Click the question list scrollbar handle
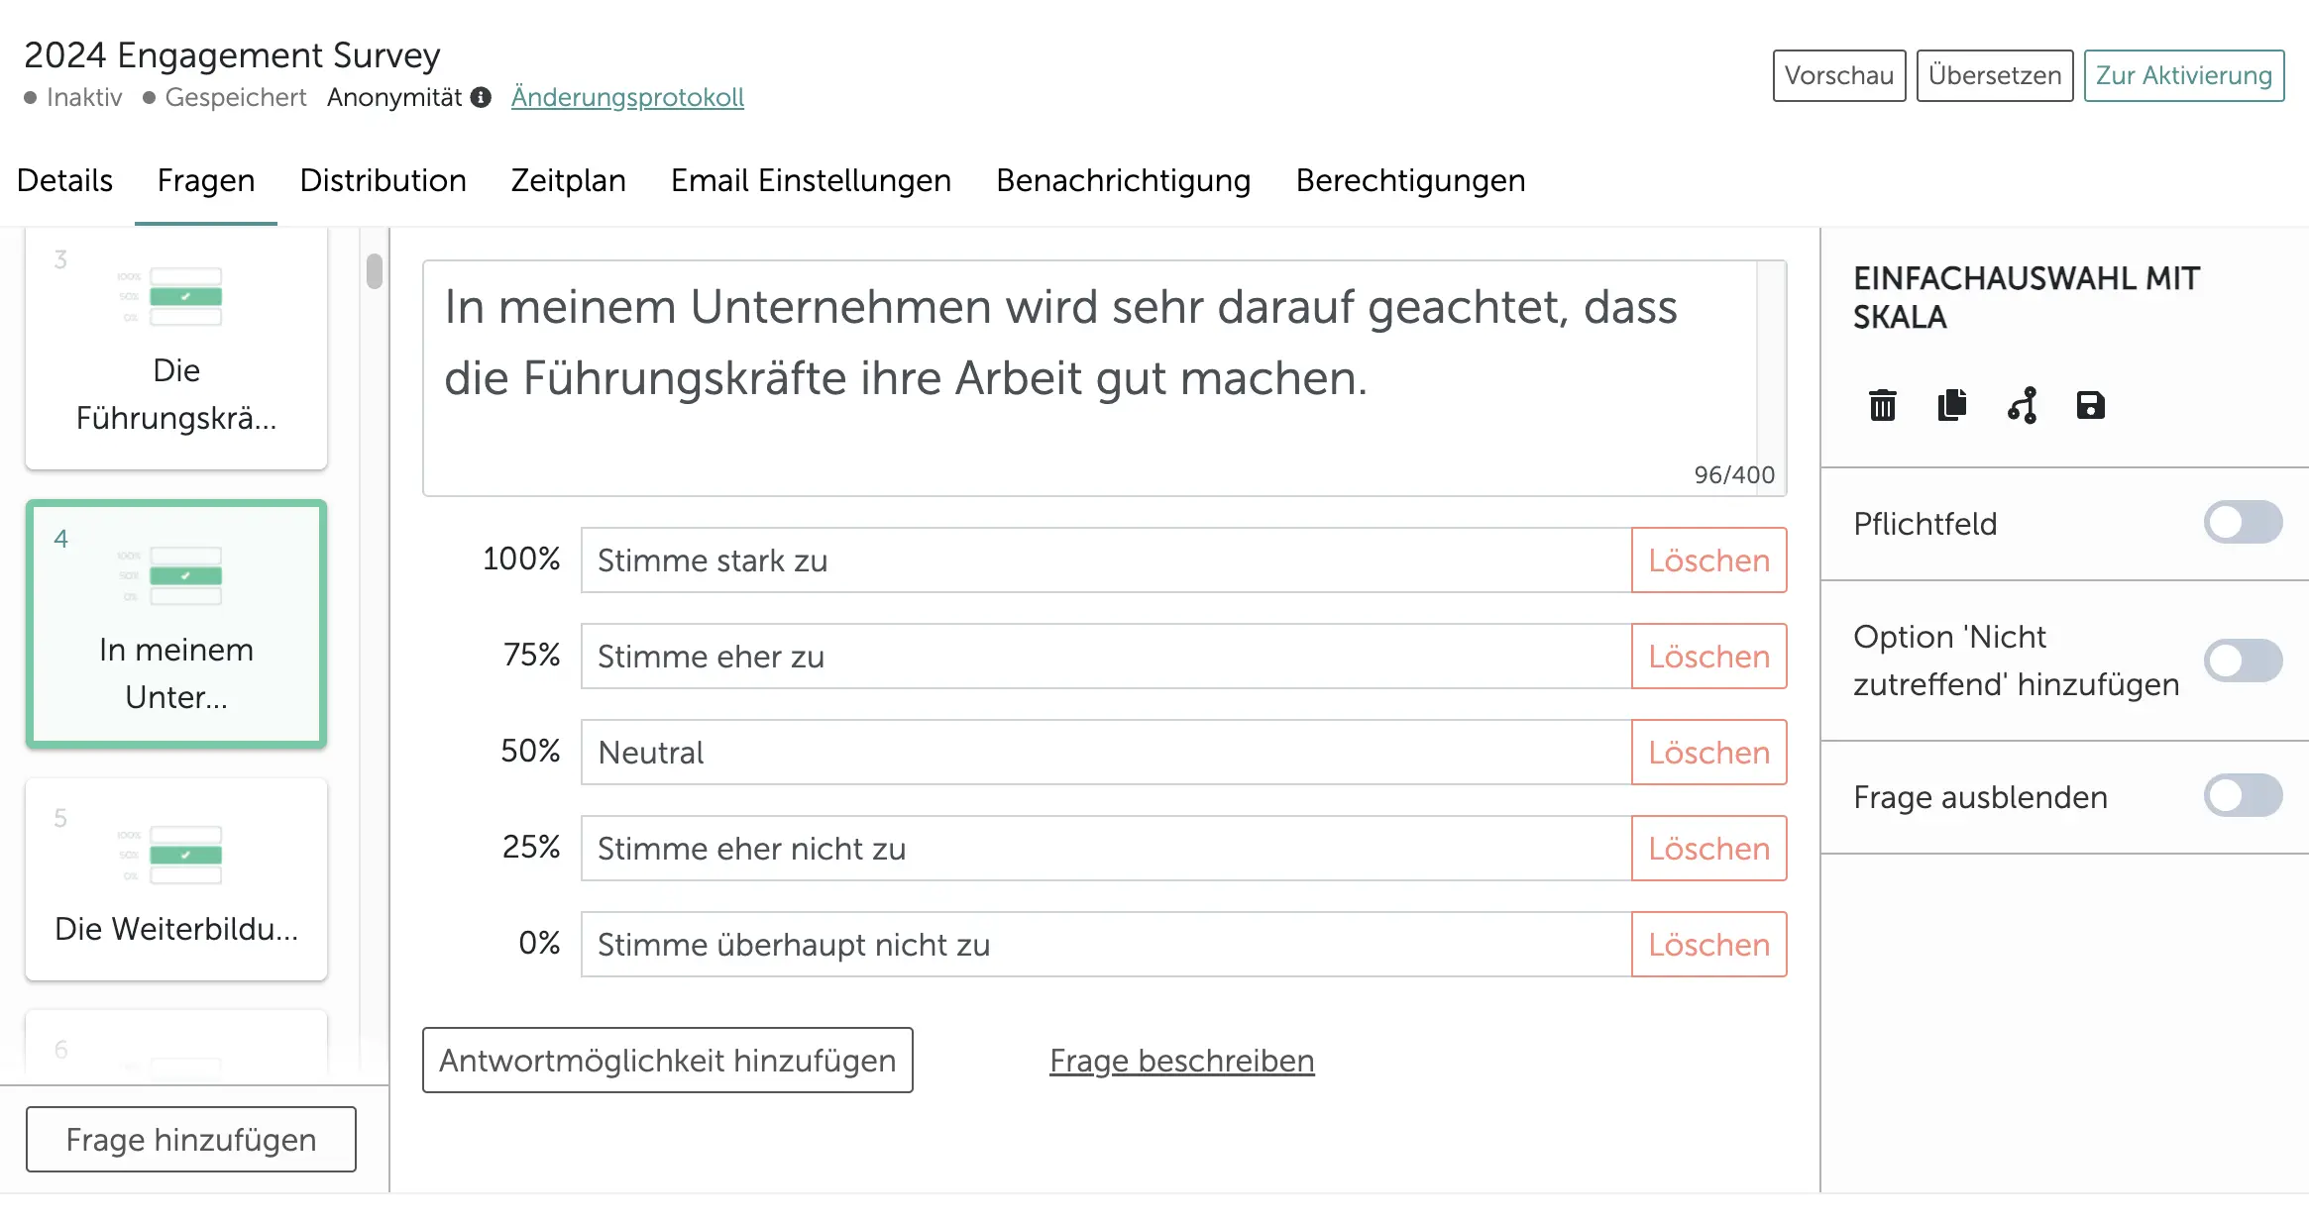This screenshot has height=1220, width=2309. 374,271
